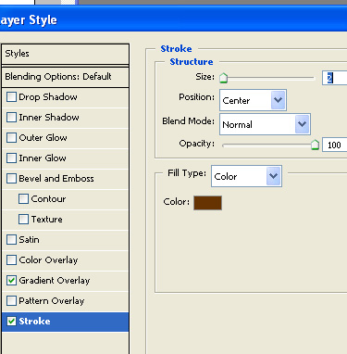347x354 pixels.
Task: Select the Inner Shadow style label
Action: pos(49,118)
